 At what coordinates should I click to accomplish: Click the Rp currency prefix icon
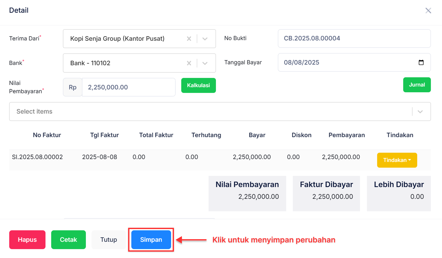pyautogui.click(x=72, y=87)
